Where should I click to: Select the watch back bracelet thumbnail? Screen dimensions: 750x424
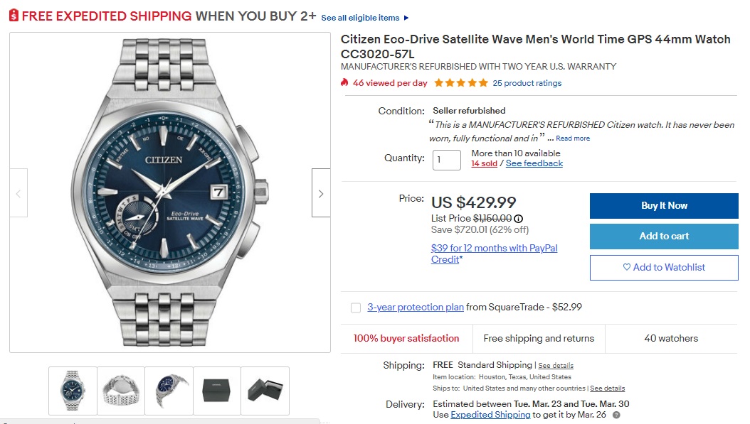tap(120, 390)
